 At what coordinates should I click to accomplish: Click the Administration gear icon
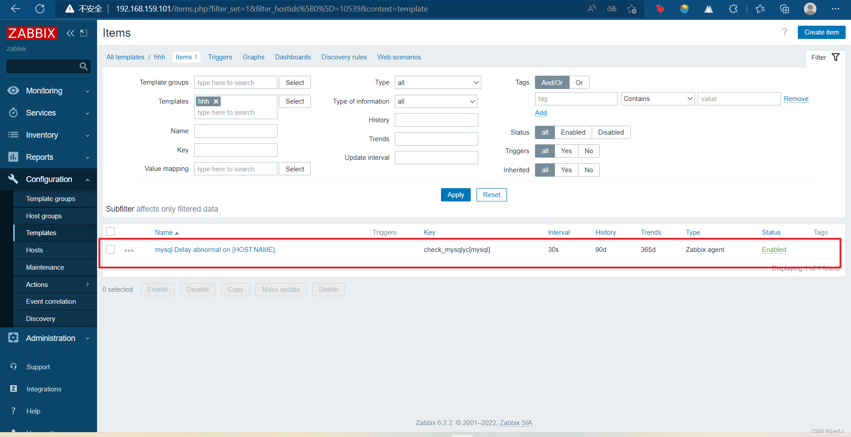point(13,337)
